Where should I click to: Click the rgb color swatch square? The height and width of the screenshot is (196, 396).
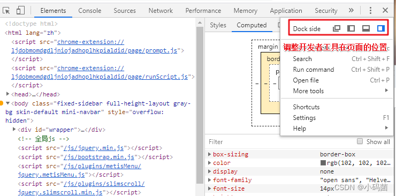click(323, 163)
